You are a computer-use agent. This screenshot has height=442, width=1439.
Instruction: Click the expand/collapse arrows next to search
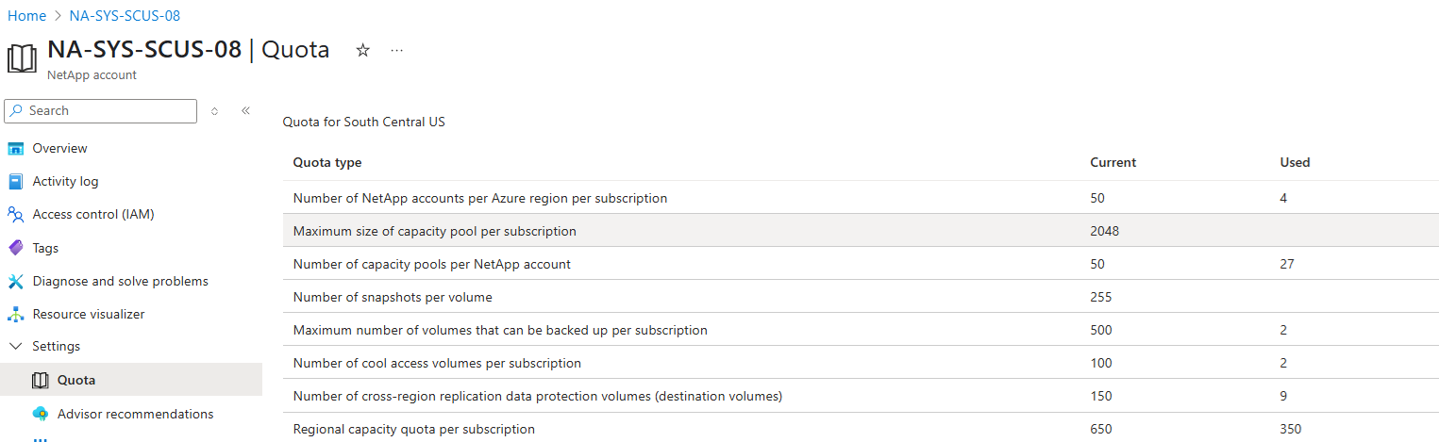[214, 111]
